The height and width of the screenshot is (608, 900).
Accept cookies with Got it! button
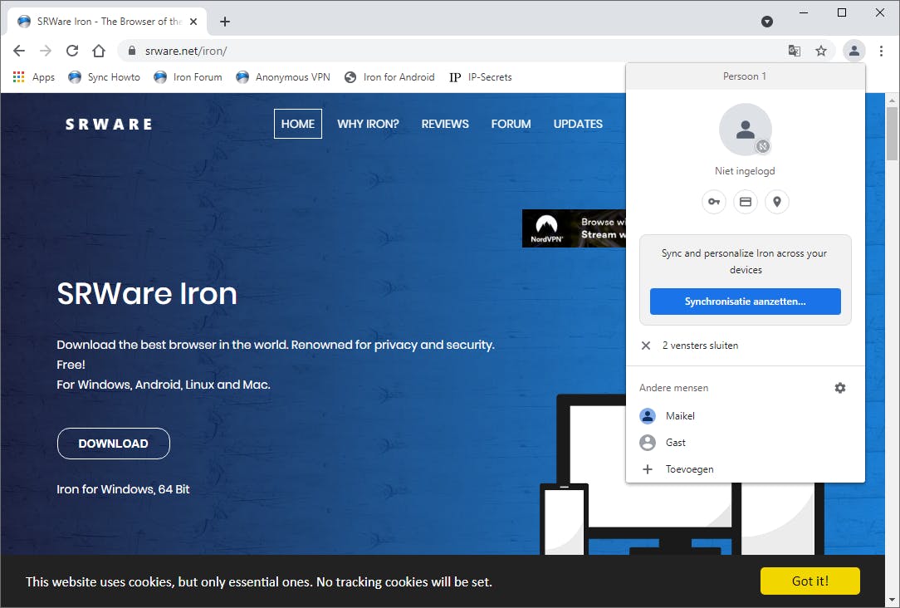point(810,581)
